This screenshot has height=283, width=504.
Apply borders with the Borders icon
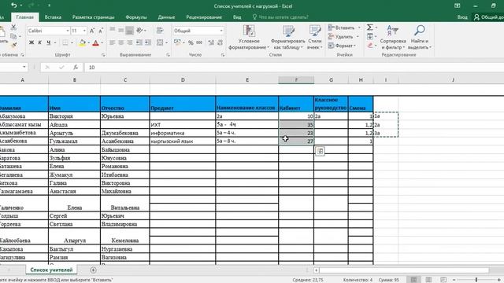65,42
